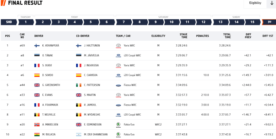The height and width of the screenshot is (139, 276).
Task: Click the Finland flag beside K. Rovanperä
Action: [37, 46]
